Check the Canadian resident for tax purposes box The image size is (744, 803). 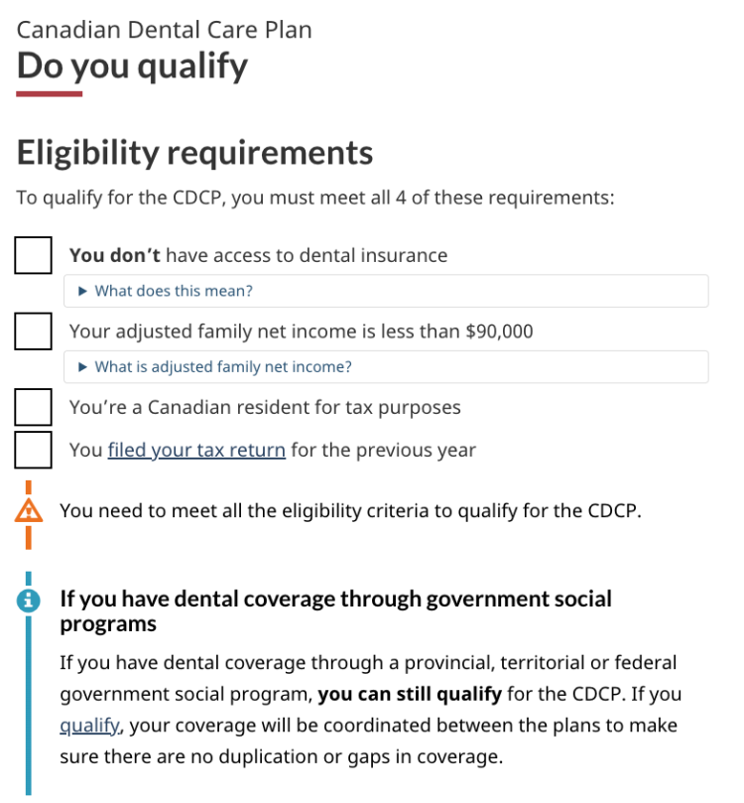pyautogui.click(x=33, y=407)
